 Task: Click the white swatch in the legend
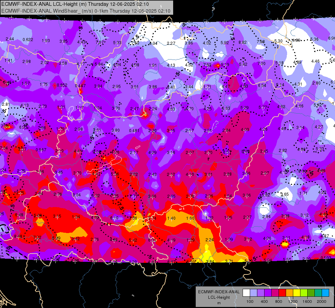246,293
